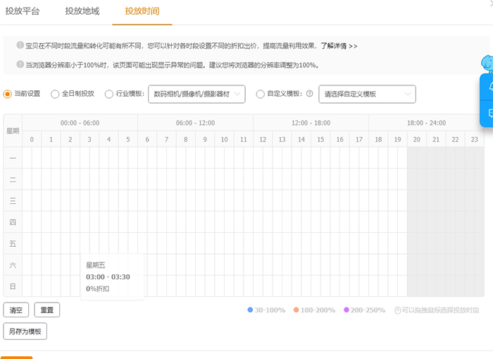
Task: Switch to the 投放地域 tab
Action: [x=82, y=11]
